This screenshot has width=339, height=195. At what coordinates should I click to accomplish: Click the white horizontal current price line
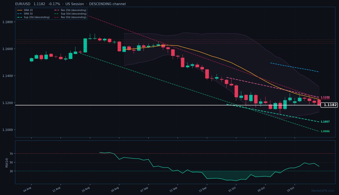click(x=168, y=105)
